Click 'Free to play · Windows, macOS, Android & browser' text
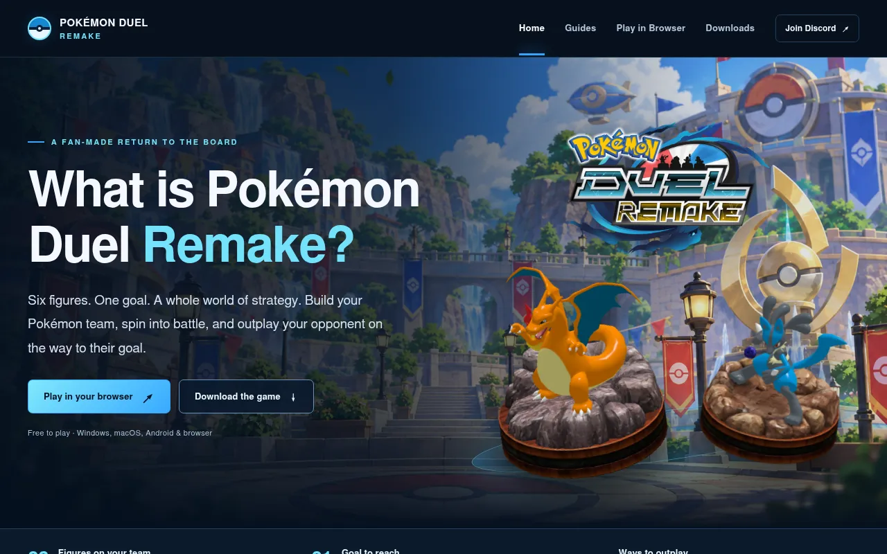Viewport: 887px width, 554px height. click(x=120, y=433)
